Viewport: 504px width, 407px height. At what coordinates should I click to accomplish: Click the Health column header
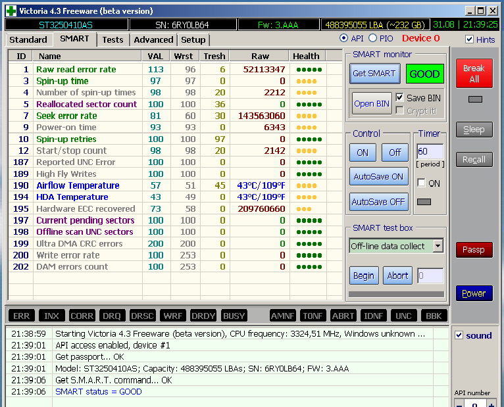click(307, 56)
